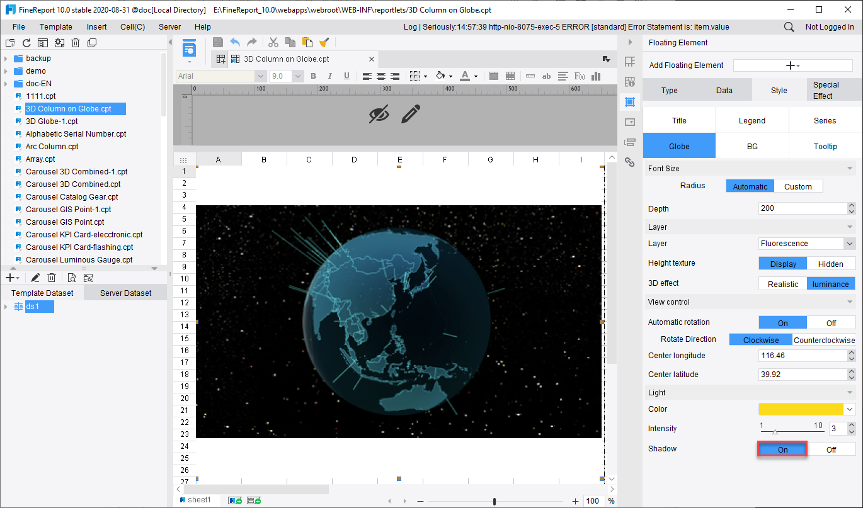Expand the backup folder
The width and height of the screenshot is (863, 508).
[x=6, y=59]
